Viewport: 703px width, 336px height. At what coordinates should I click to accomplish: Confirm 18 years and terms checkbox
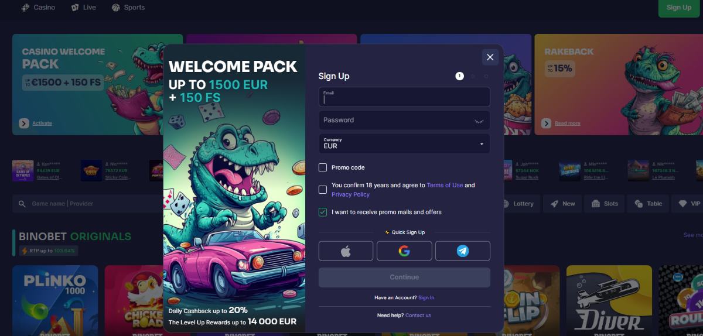[x=323, y=189]
